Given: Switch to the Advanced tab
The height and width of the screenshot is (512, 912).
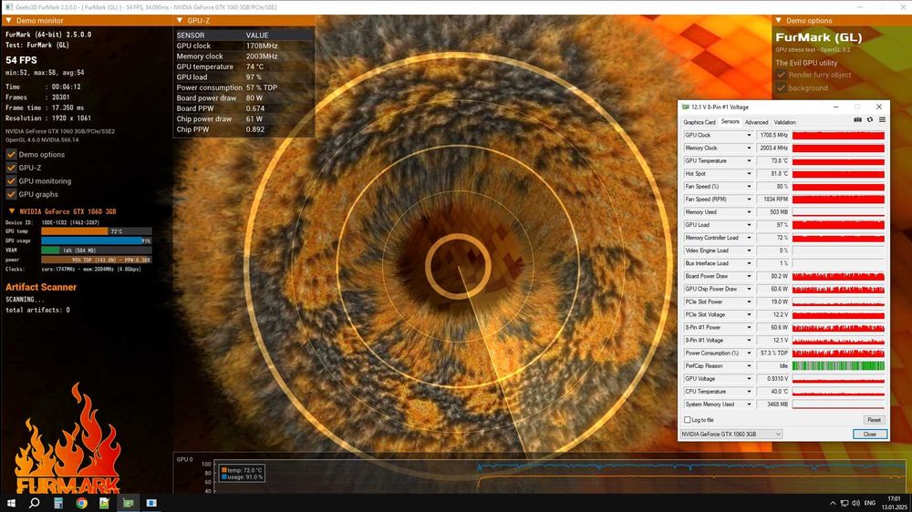Looking at the screenshot, I should point(756,122).
